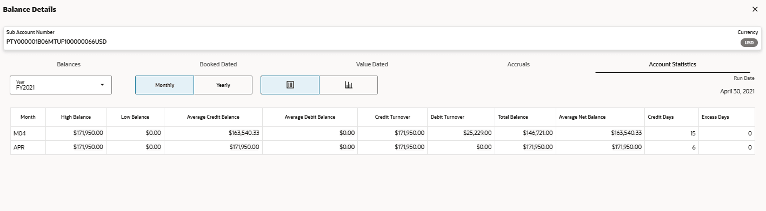Click the Credit Turnover column header

392,117
